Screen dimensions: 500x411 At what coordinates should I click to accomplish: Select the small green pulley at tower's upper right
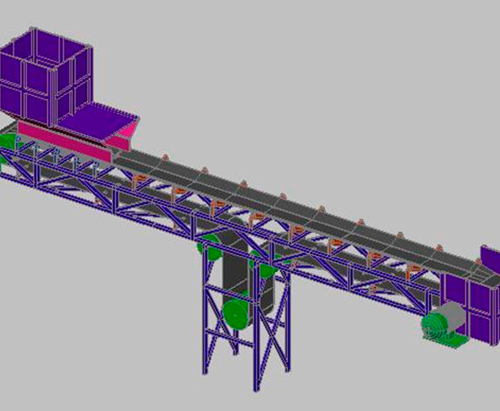[267, 271]
